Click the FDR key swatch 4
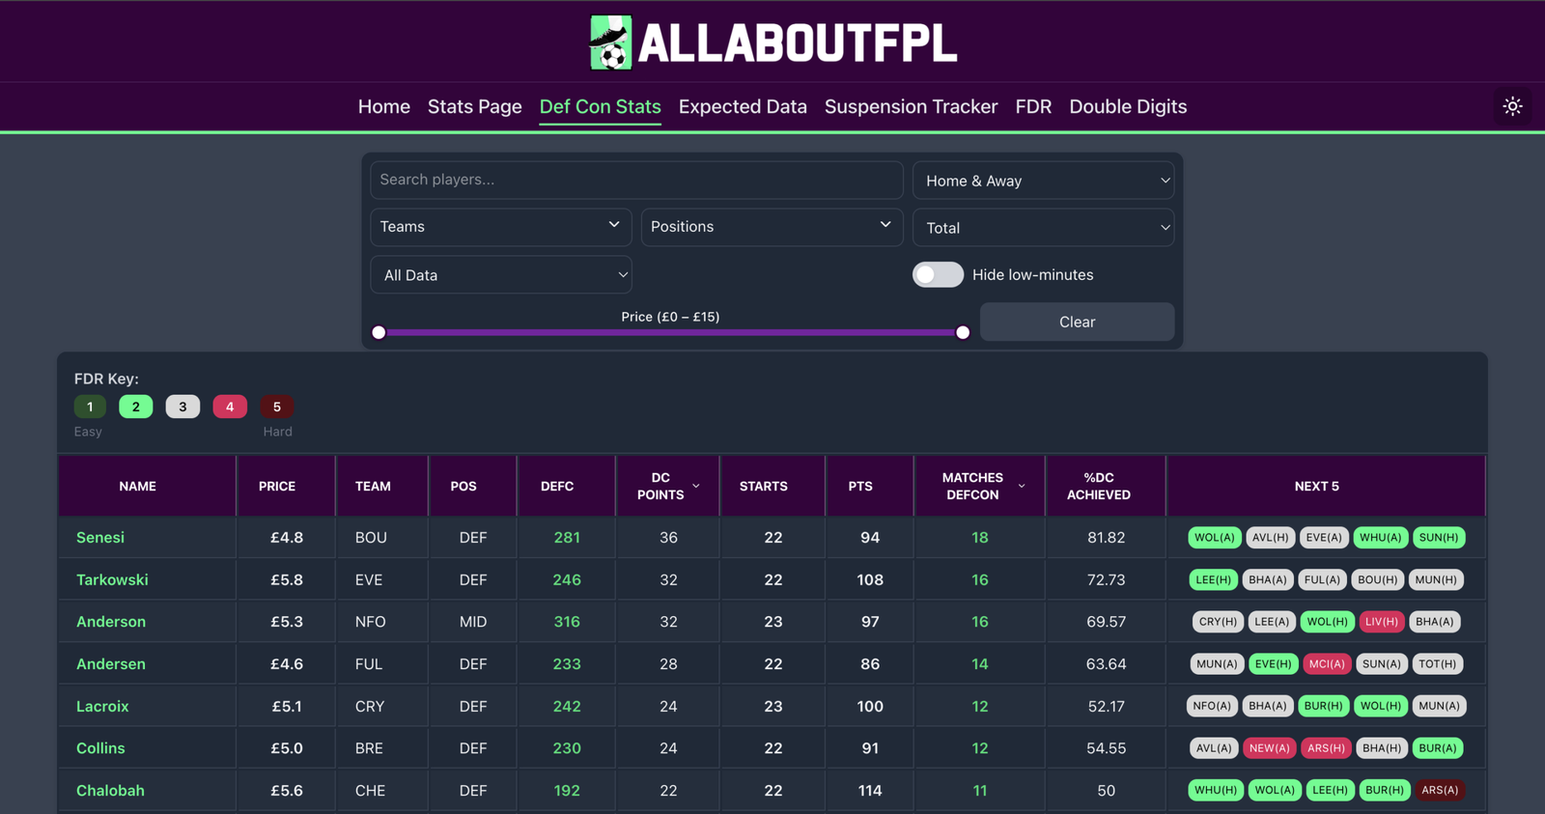The height and width of the screenshot is (814, 1545). (x=230, y=407)
